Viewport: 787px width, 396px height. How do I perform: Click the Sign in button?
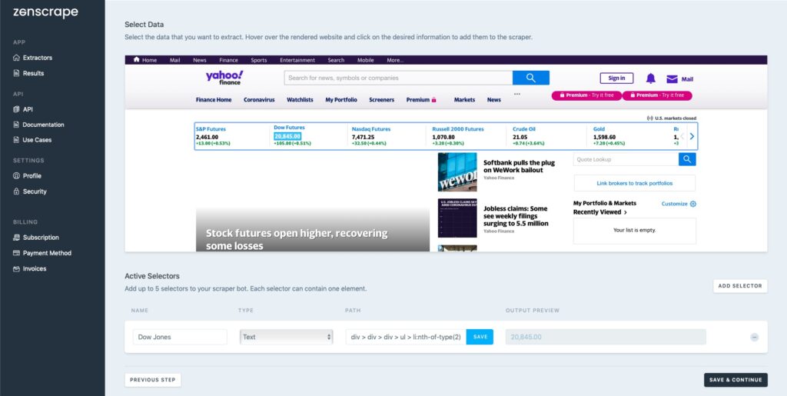[616, 78]
